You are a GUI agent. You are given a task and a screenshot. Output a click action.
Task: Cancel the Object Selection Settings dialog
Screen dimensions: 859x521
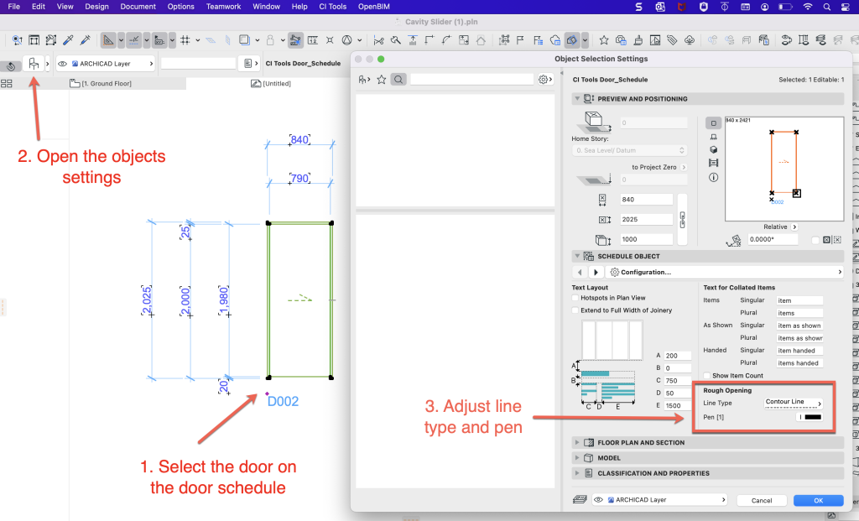pos(762,500)
